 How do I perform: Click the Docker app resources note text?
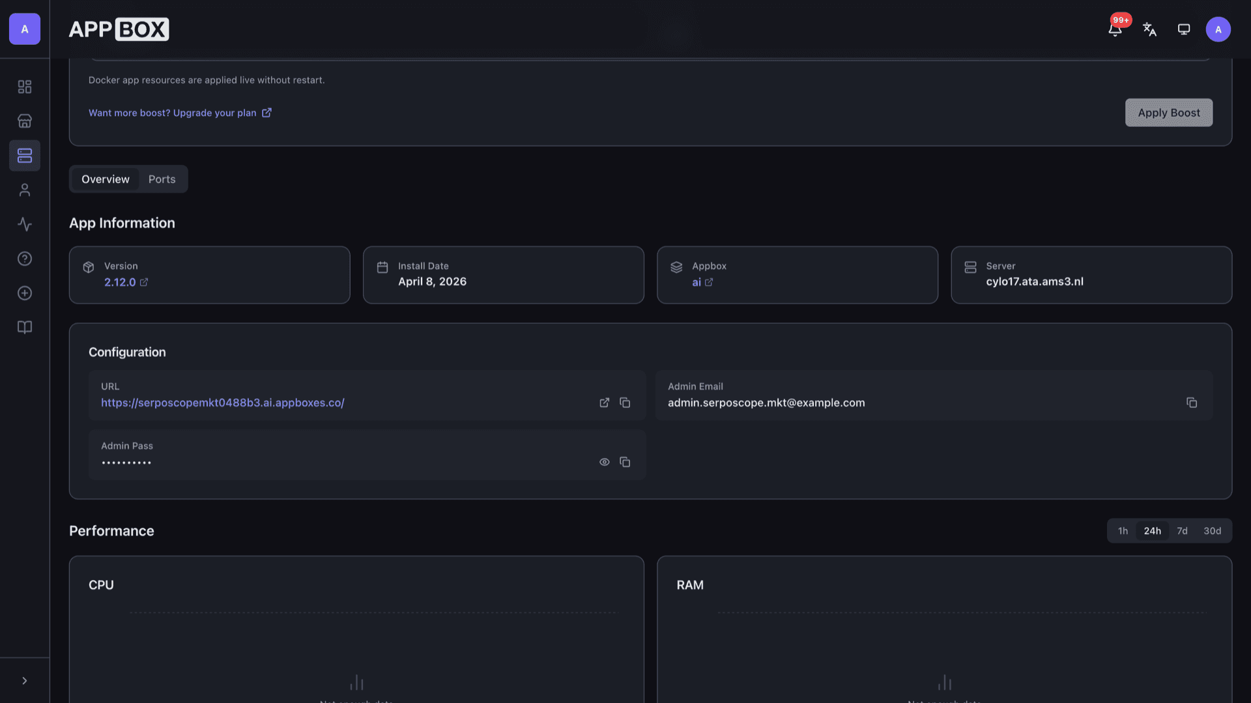pyautogui.click(x=207, y=80)
